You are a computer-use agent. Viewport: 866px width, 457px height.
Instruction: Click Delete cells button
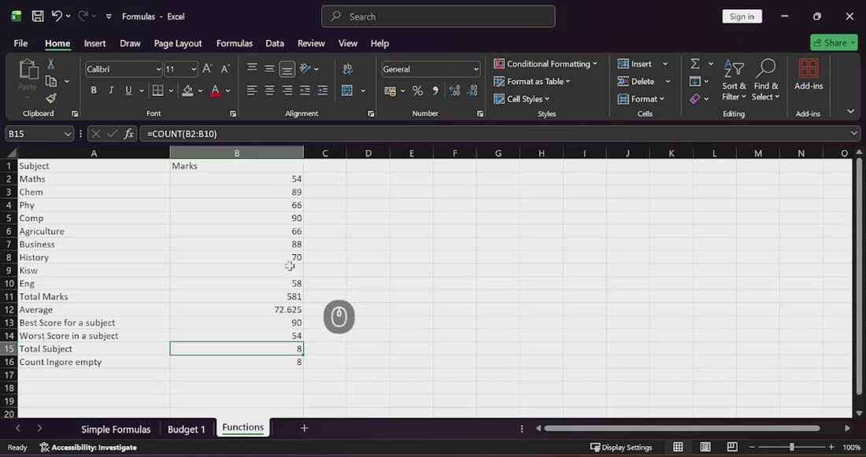pos(636,81)
